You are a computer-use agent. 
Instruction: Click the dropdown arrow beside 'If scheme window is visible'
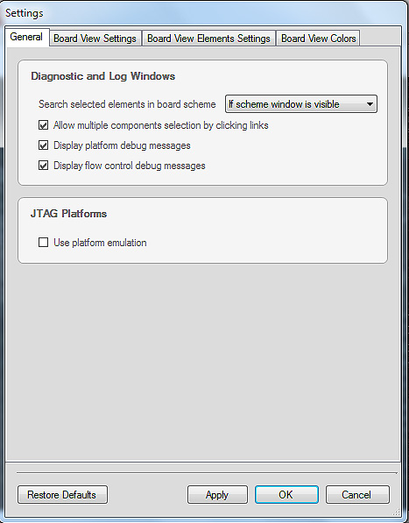(370, 104)
